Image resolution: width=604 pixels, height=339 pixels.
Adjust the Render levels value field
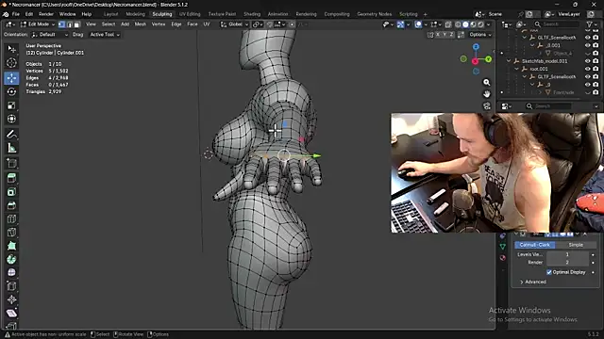pyautogui.click(x=567, y=262)
